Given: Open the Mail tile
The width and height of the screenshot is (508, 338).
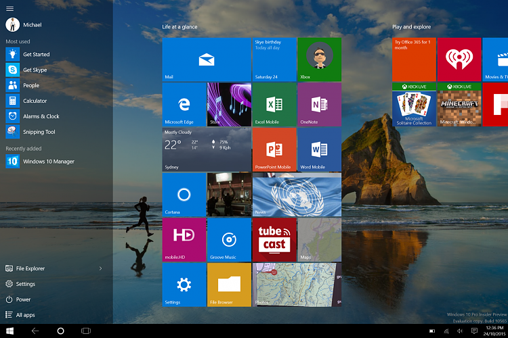Looking at the screenshot, I should click(x=207, y=59).
